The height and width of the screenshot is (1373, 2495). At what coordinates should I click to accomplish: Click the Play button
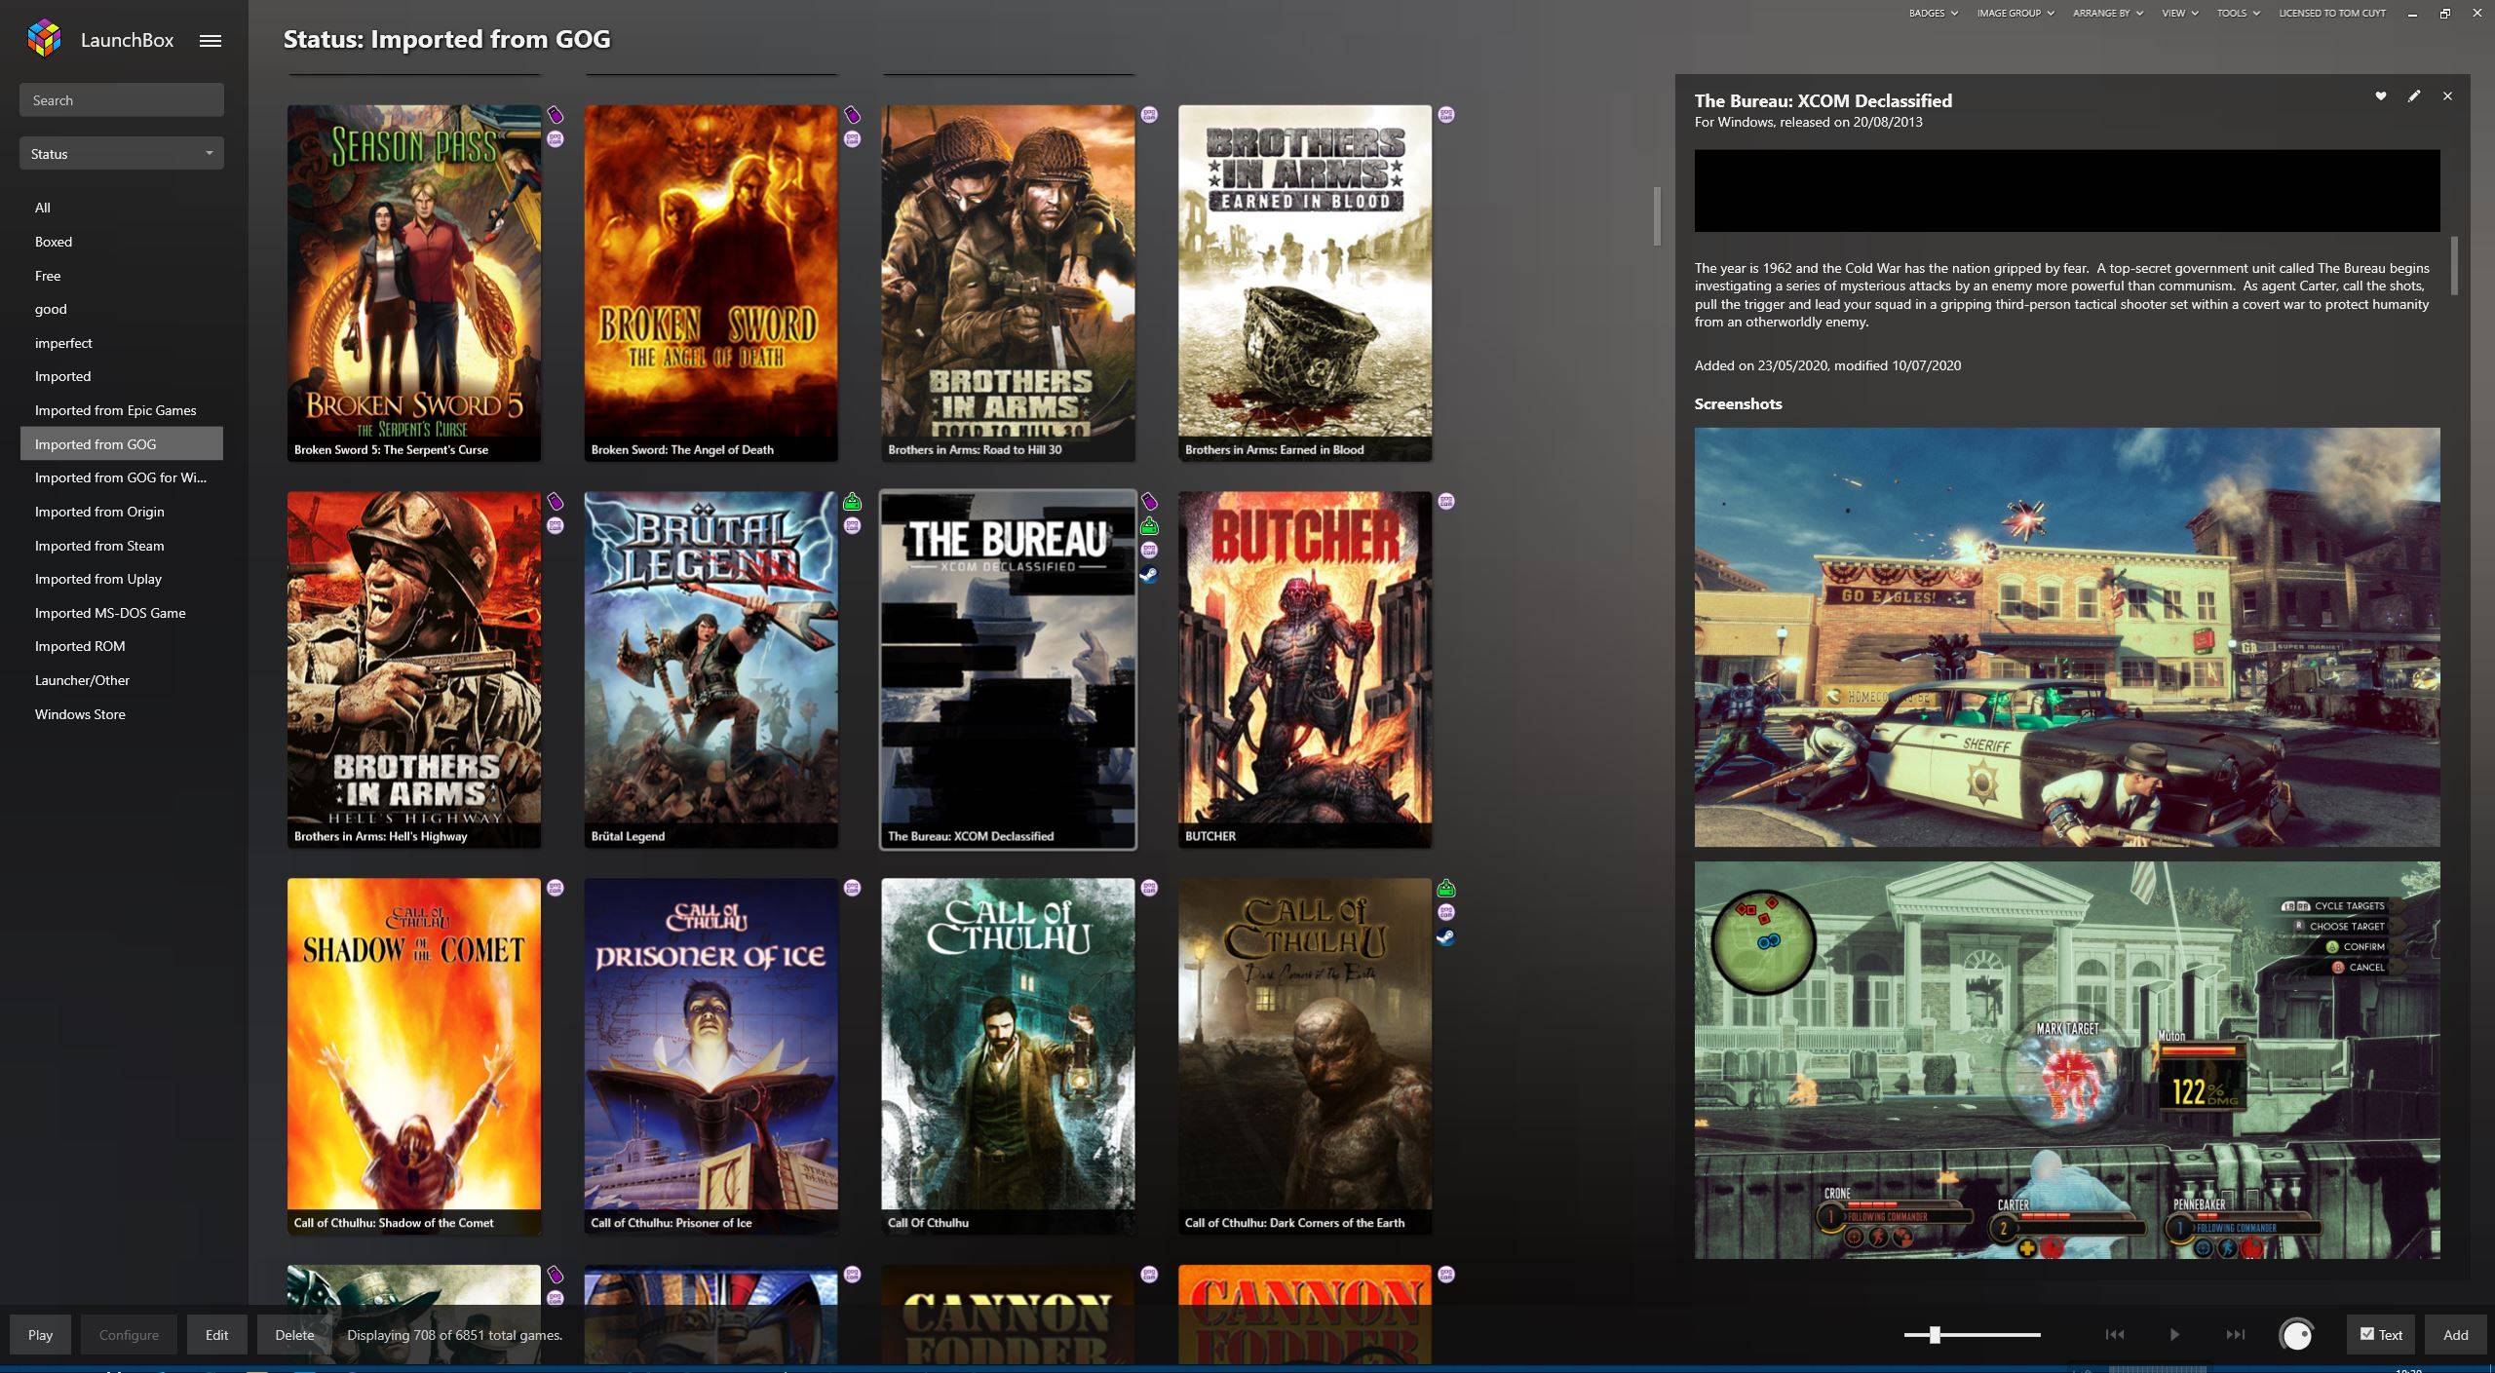pyautogui.click(x=40, y=1335)
